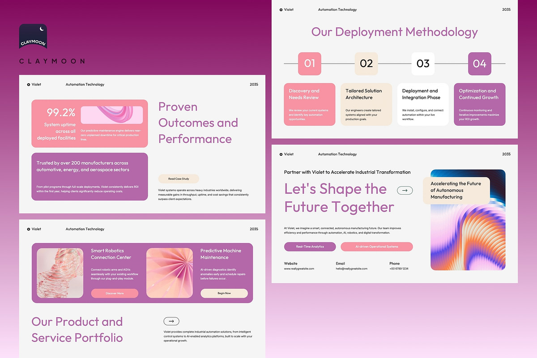The height and width of the screenshot is (358, 537).
Task: Click the Discover More button
Action: [115, 293]
